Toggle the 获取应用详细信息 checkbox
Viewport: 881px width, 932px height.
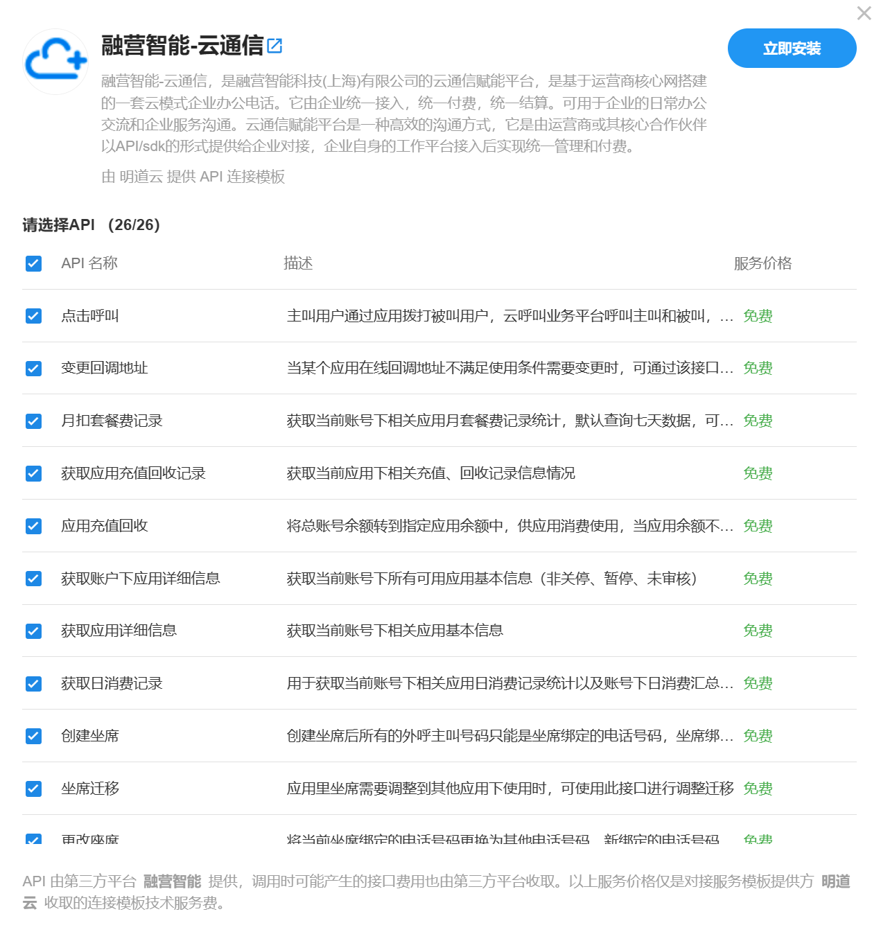pos(33,631)
